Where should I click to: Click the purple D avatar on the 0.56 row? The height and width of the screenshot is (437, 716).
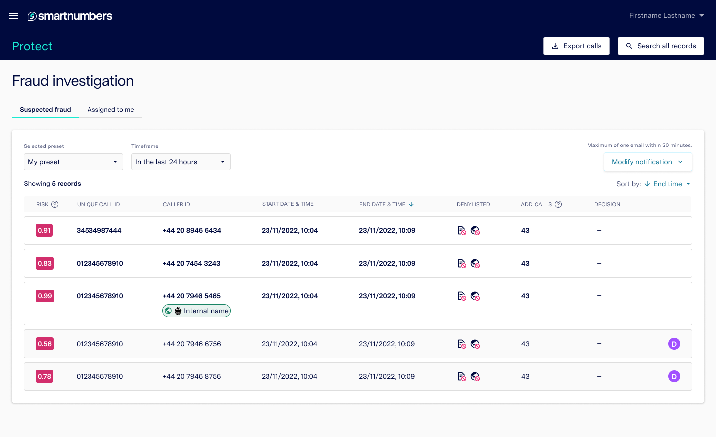coord(674,343)
